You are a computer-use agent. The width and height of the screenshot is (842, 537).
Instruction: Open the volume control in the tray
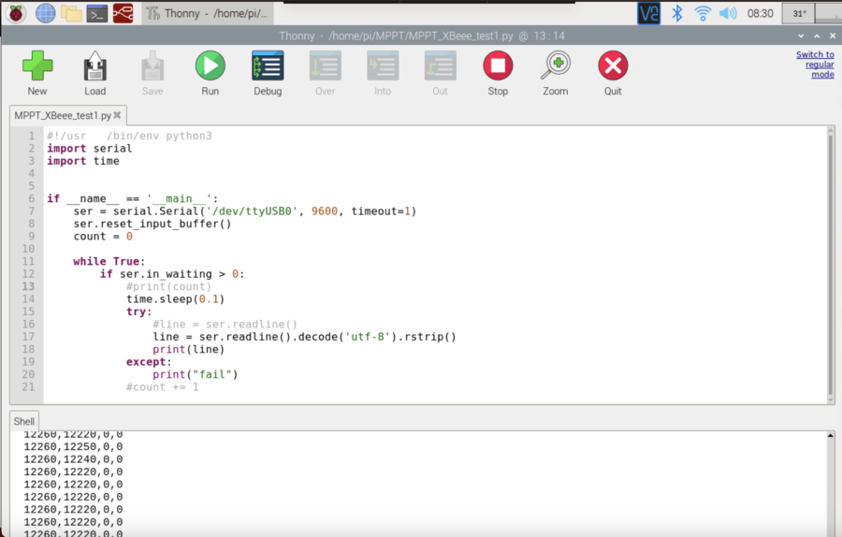728,13
